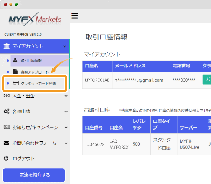Click the leverage value 500

point(136,144)
